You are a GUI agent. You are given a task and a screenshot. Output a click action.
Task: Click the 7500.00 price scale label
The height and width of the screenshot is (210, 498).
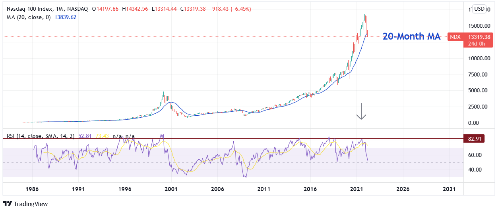[x=479, y=74]
